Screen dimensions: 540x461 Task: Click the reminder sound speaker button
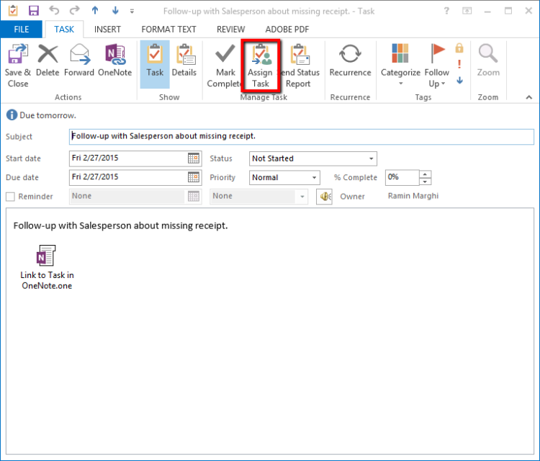point(324,197)
